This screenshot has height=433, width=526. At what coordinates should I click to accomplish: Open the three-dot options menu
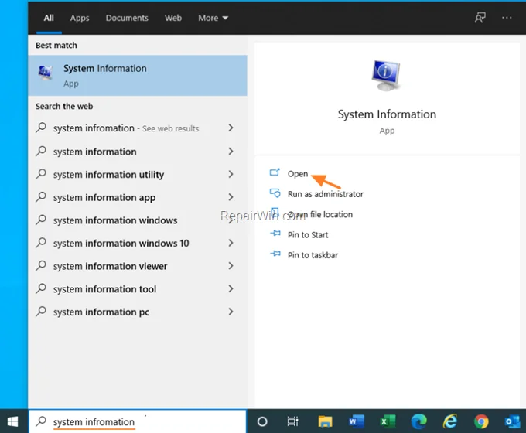tap(507, 18)
